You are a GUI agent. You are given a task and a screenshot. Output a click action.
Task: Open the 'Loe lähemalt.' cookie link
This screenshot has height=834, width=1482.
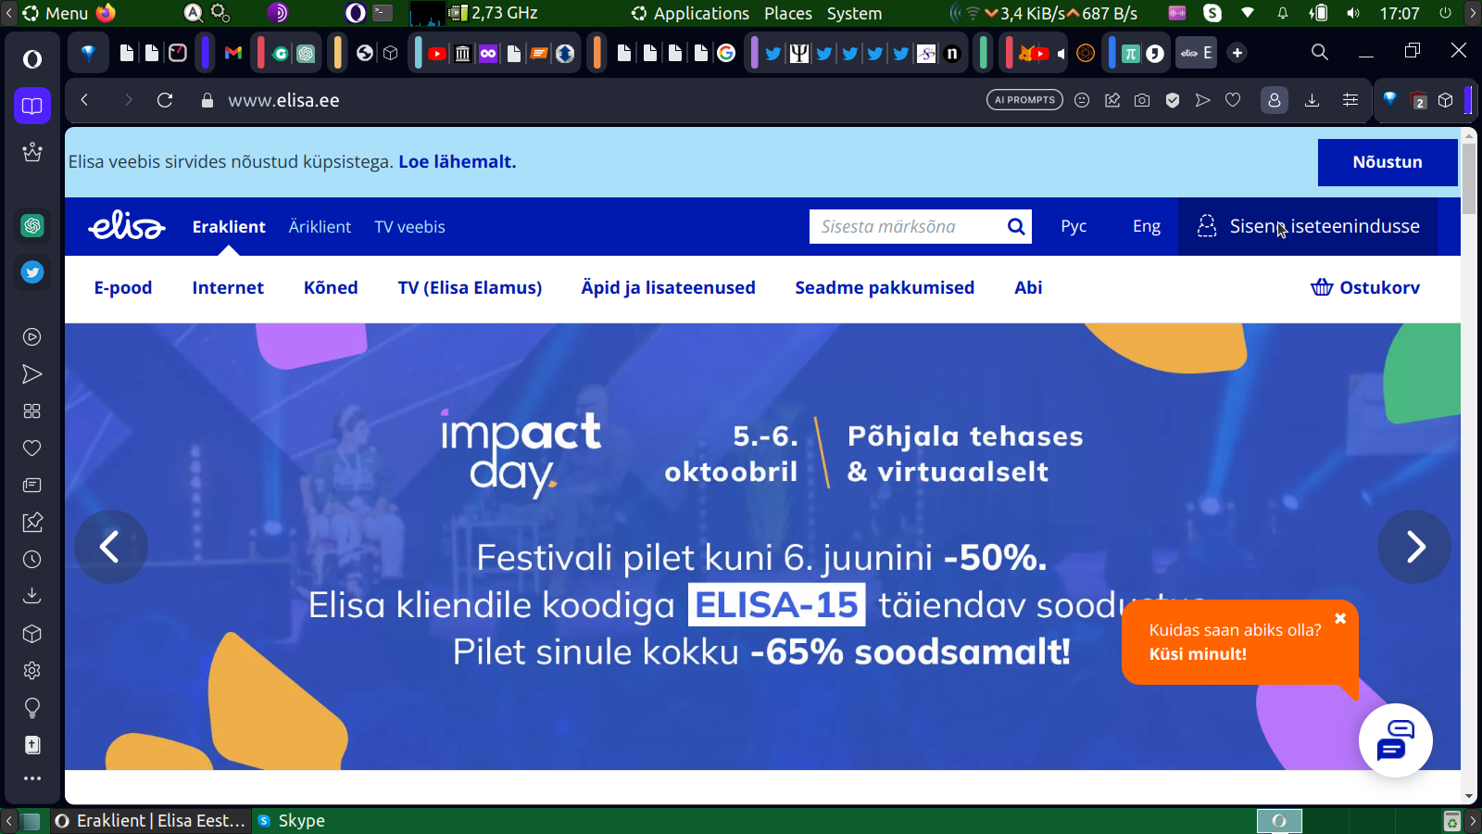[x=458, y=161]
